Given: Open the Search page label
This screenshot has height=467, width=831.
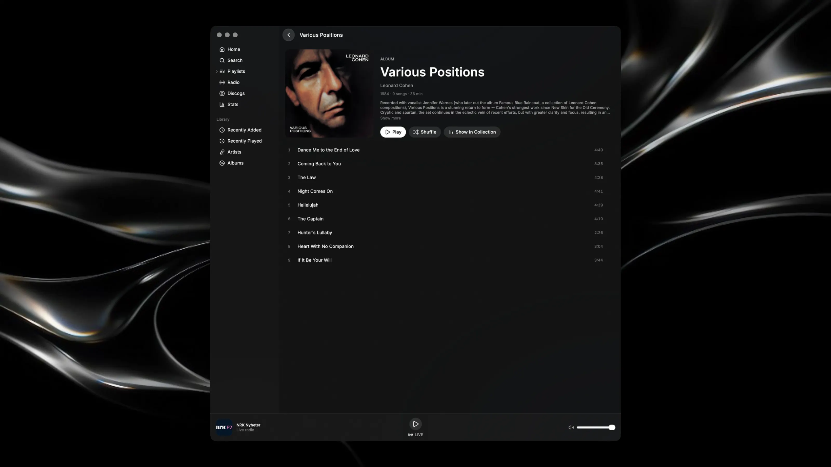Looking at the screenshot, I should point(235,60).
